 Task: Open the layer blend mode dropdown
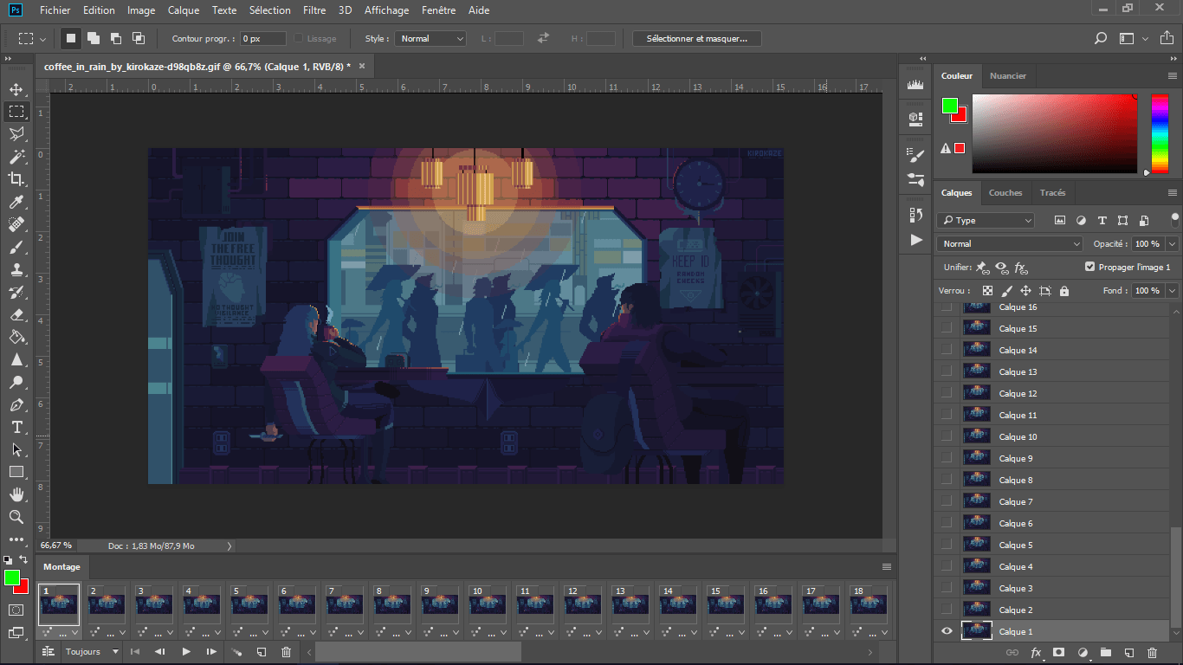click(1011, 244)
